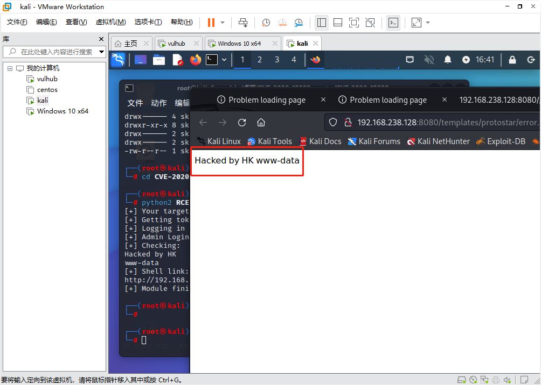Image resolution: width=541 pixels, height=385 pixels.
Task: Open the Kali NetHunter bookmark
Action: [438, 141]
